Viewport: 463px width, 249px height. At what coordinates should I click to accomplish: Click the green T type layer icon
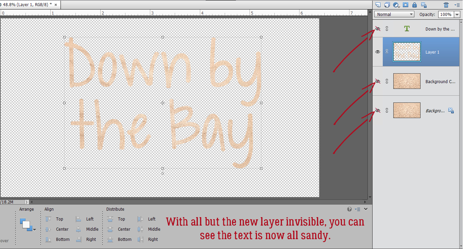coord(407,29)
